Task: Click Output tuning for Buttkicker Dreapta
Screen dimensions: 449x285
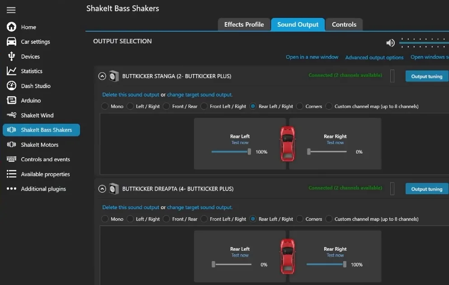Action: tap(427, 189)
